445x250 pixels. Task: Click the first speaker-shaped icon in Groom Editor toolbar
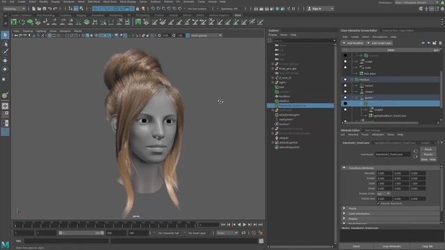(x=423, y=43)
